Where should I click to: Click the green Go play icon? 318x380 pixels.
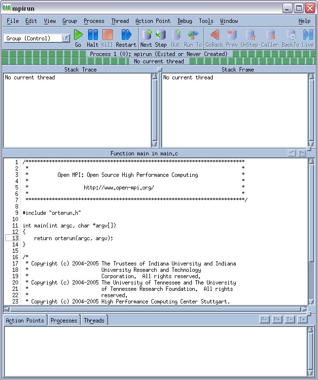78,35
